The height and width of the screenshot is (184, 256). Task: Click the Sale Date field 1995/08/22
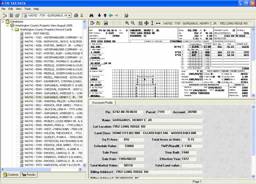pyautogui.click(x=131, y=159)
